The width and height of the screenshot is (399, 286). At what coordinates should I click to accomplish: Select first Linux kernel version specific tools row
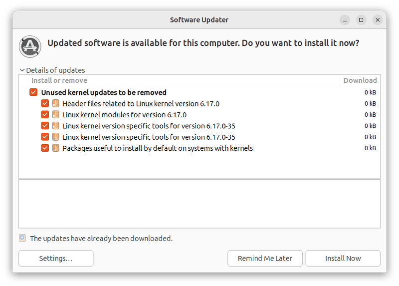199,126
